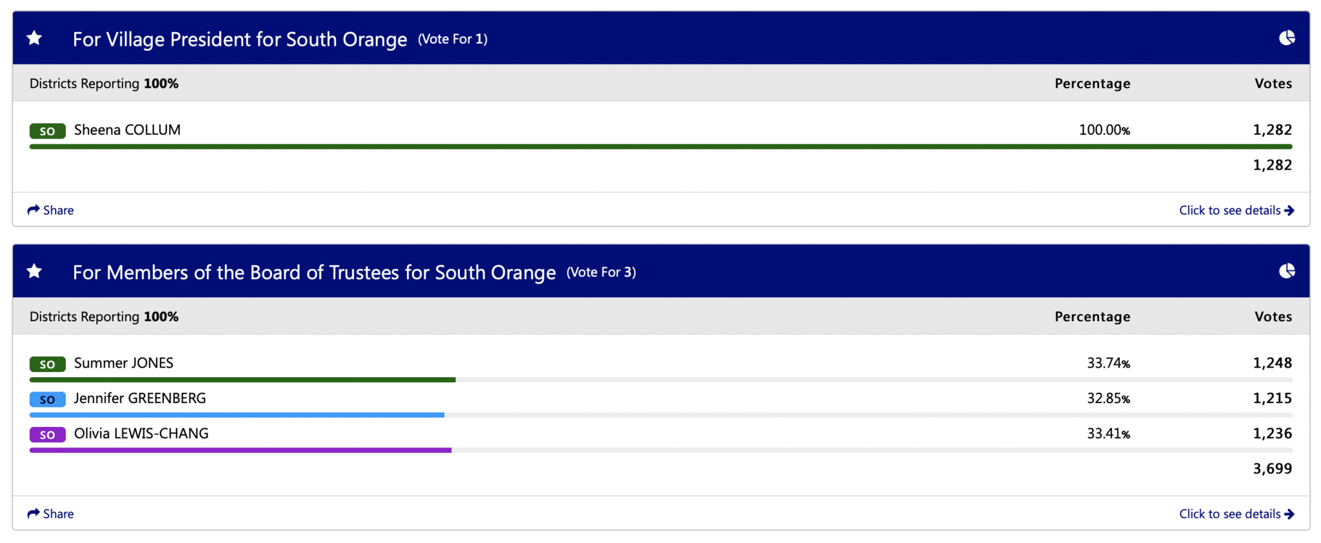
Task: Favorite the Village President race star icon
Action: (34, 39)
